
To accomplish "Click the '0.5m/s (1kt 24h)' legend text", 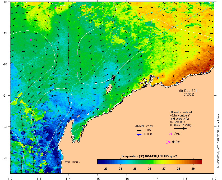I will (x=181, y=125).
